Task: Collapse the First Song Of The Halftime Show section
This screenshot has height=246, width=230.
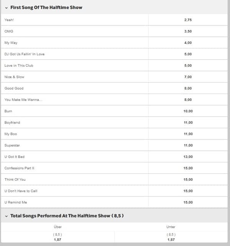Action: pos(7,8)
